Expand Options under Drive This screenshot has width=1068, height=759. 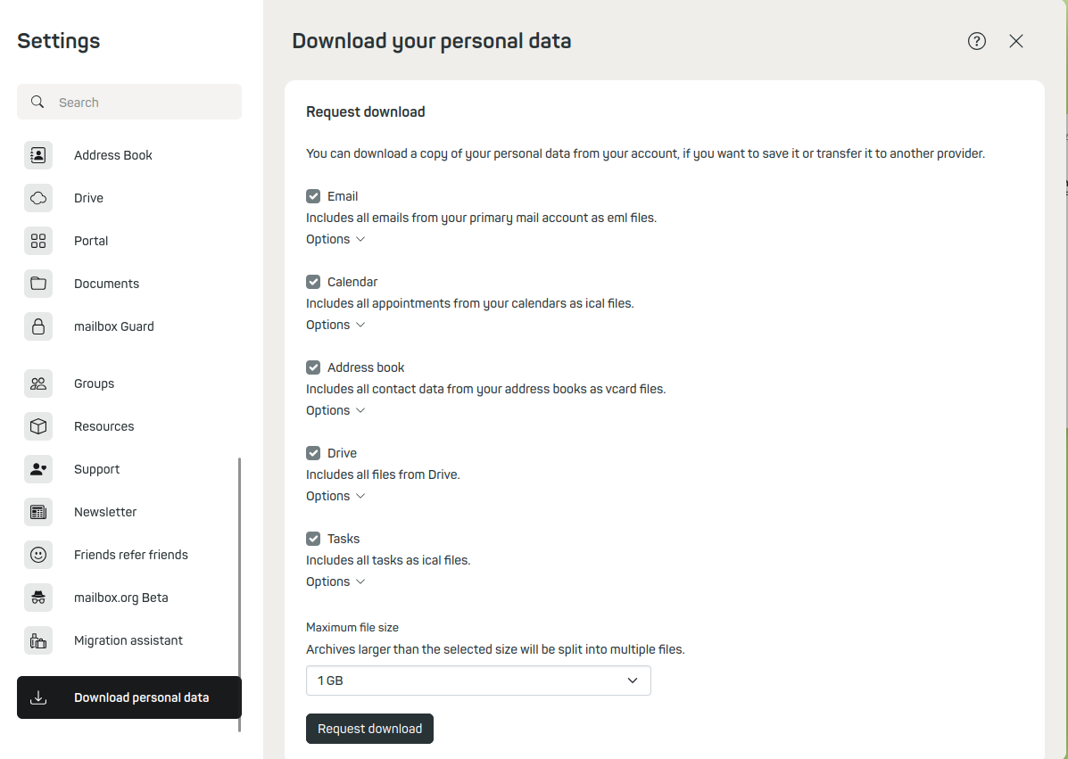tap(335, 496)
